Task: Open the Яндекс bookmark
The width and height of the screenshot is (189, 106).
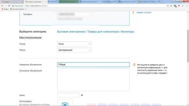Action: tap(5, 9)
